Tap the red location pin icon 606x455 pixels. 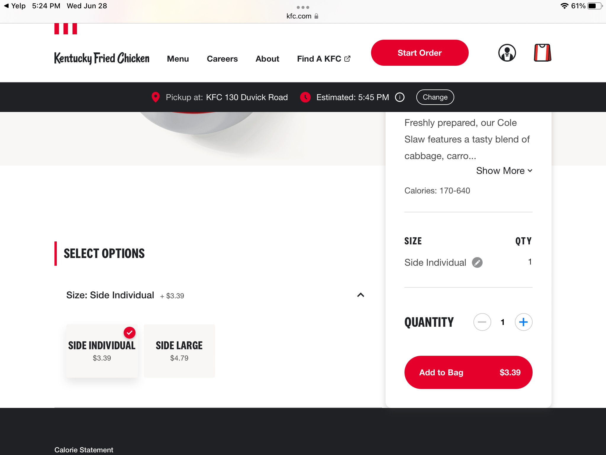155,97
